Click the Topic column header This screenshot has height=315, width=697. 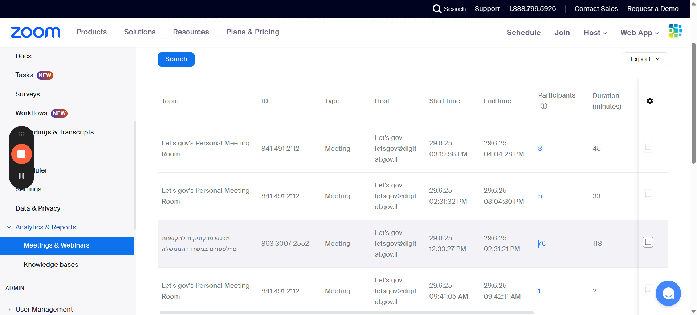pyautogui.click(x=170, y=101)
